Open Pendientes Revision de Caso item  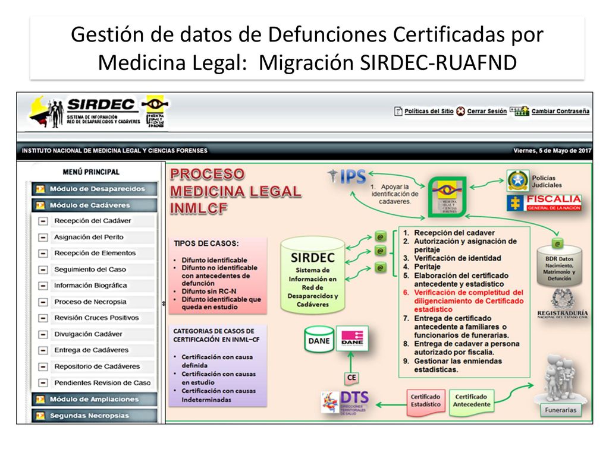click(x=102, y=383)
